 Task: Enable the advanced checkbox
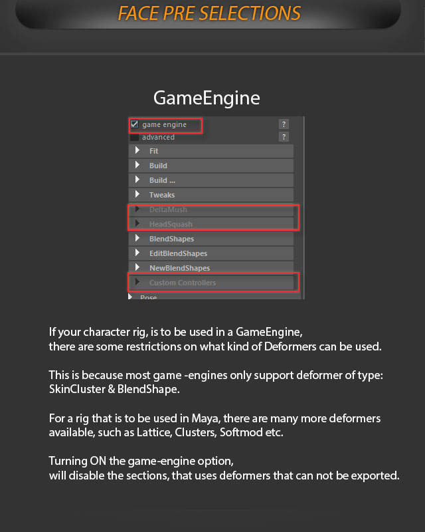tap(135, 137)
